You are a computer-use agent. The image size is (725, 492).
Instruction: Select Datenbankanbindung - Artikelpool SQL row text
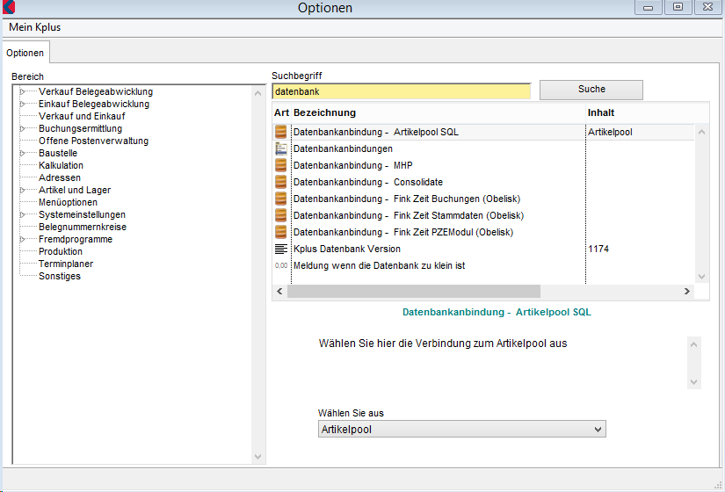pos(376,132)
